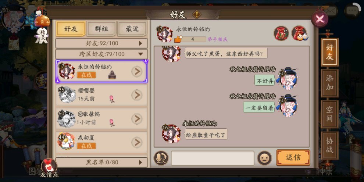The height and width of the screenshot is (182, 364).
Task: Open the 添加 side panel button
Action: [x=330, y=83]
